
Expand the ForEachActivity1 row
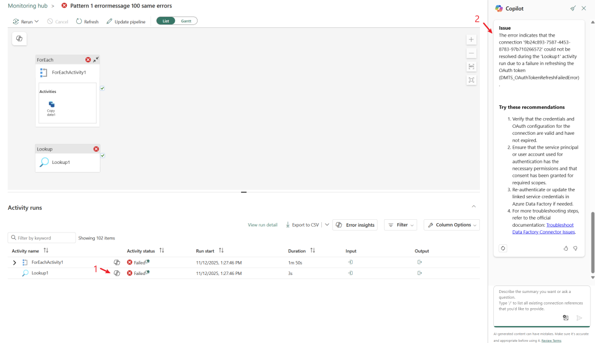pyautogui.click(x=15, y=263)
